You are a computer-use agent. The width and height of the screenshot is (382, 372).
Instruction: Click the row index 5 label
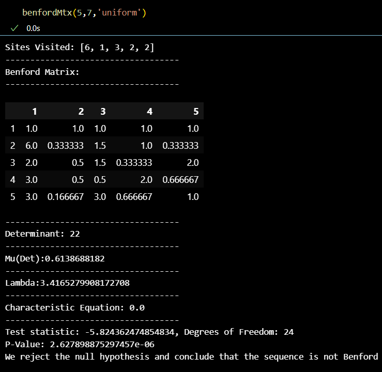pos(13,197)
